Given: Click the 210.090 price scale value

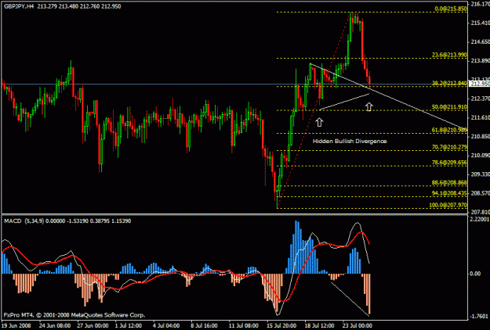Looking at the screenshot, I should tap(480, 155).
